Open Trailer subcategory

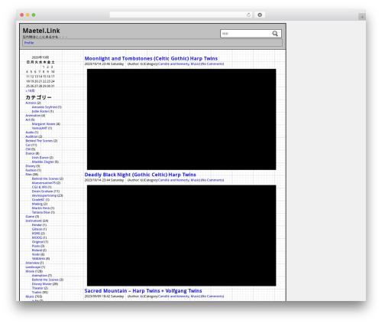pos(37,293)
